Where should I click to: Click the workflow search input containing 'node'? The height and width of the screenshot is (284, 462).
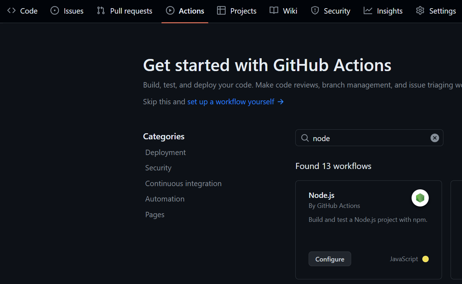[369, 138]
